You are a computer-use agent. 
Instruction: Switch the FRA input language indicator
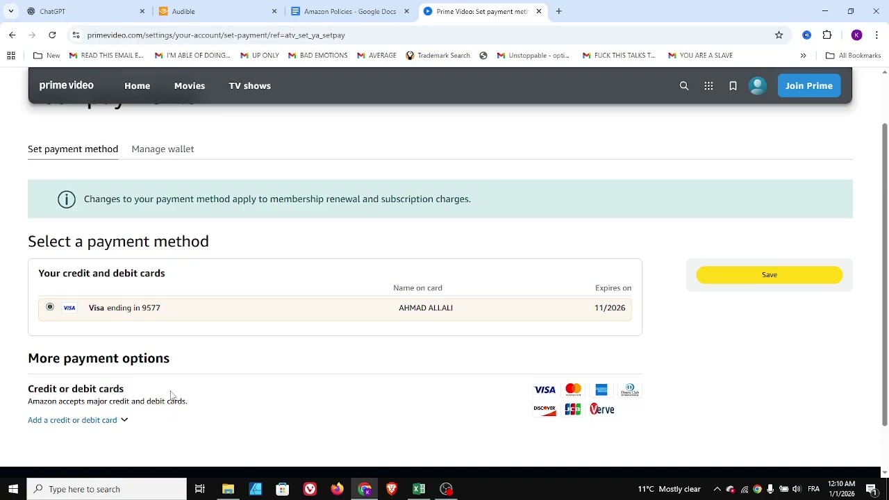(x=814, y=489)
